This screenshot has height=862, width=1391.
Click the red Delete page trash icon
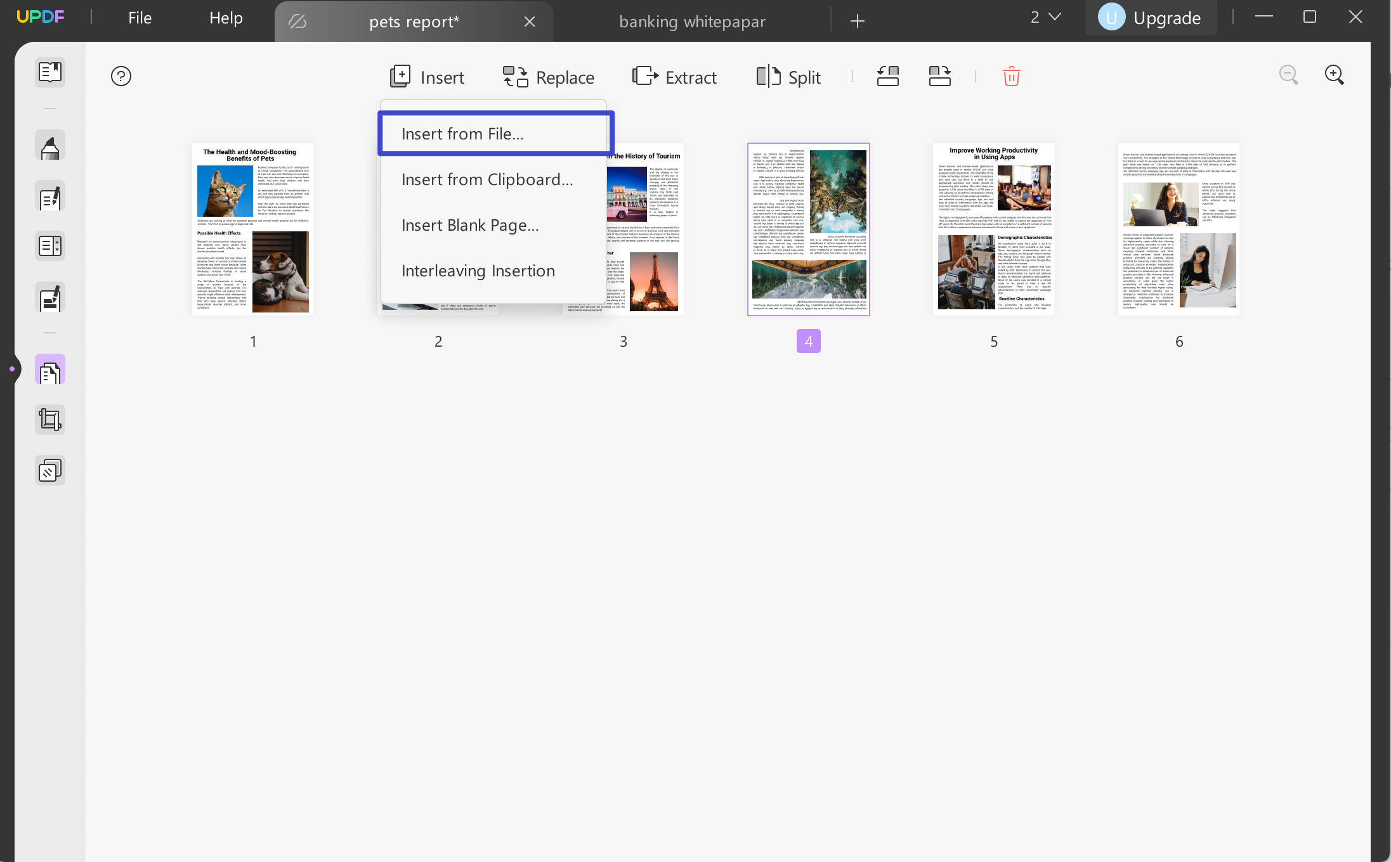tap(1011, 77)
